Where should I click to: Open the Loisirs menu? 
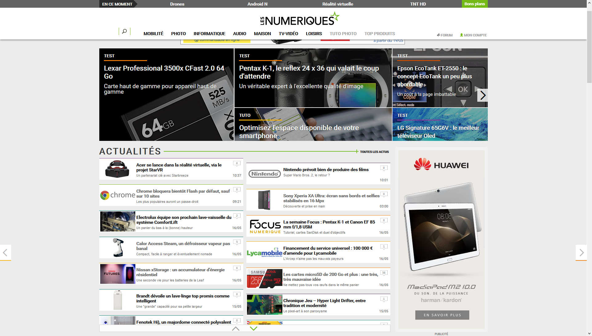pyautogui.click(x=314, y=34)
